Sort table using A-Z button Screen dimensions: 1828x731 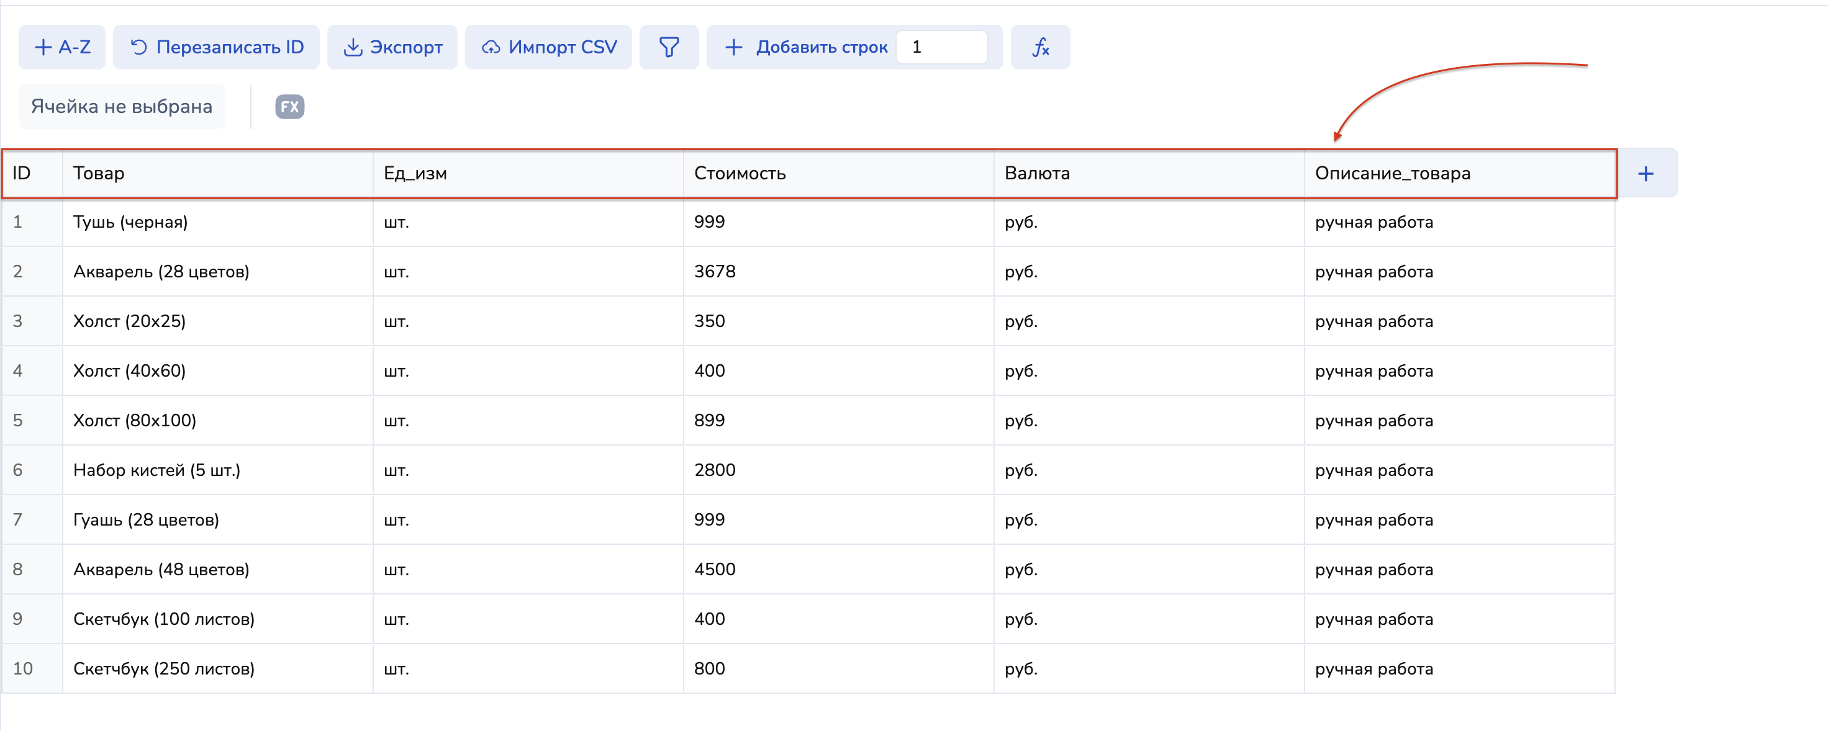click(63, 47)
